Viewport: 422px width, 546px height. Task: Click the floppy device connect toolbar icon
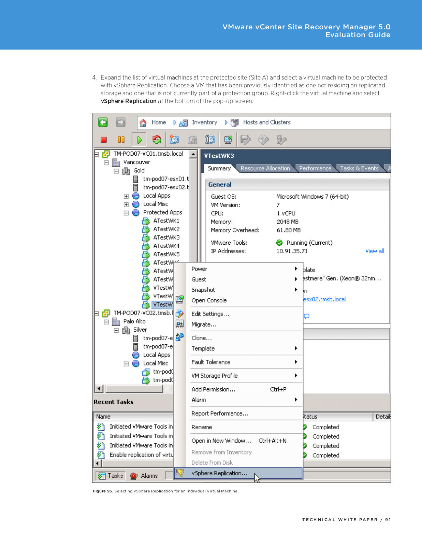click(246, 140)
